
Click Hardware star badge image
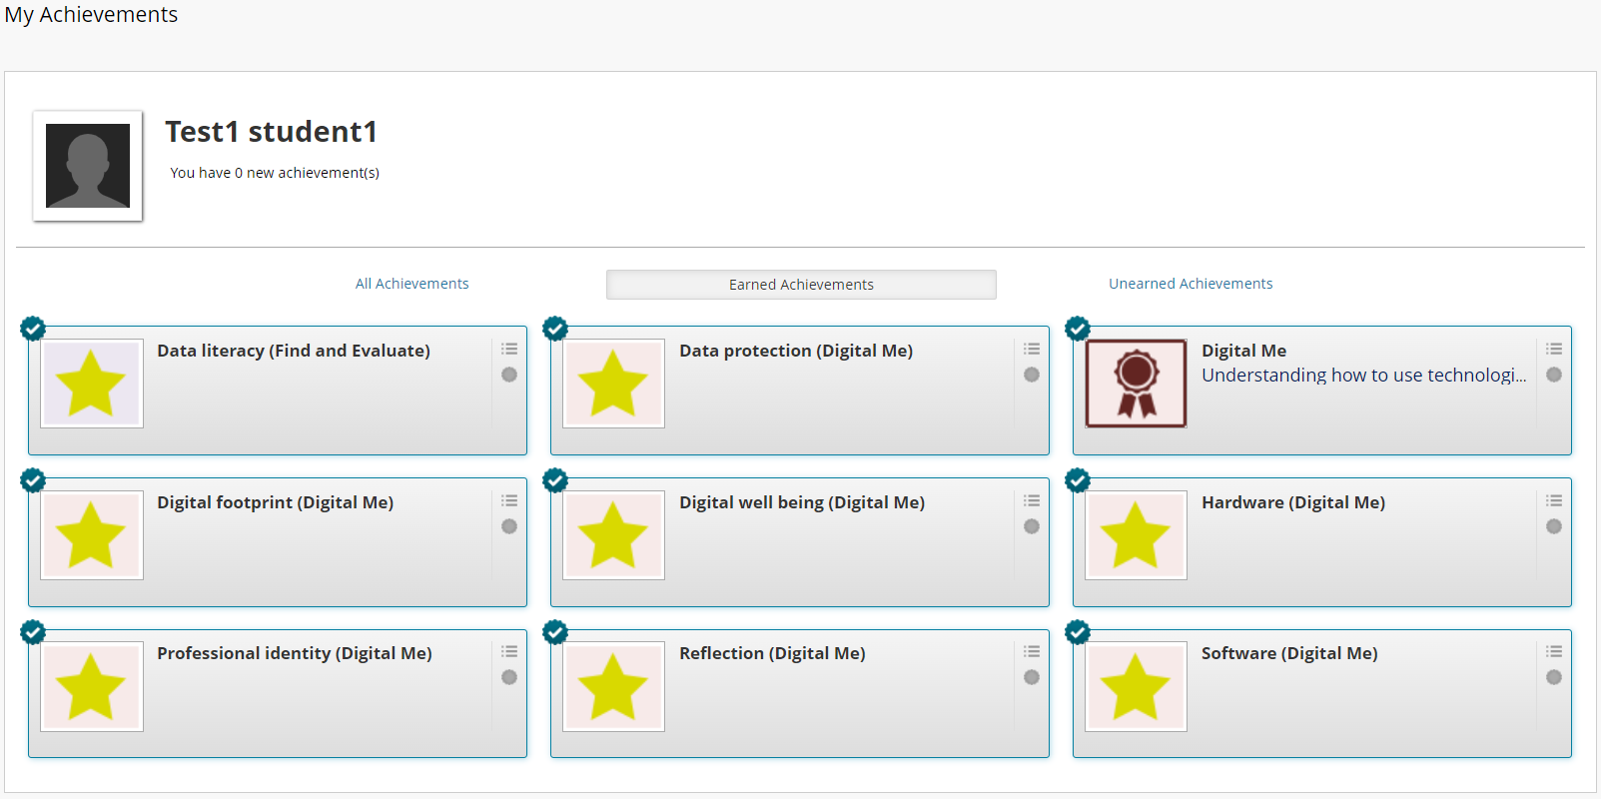tap(1137, 535)
